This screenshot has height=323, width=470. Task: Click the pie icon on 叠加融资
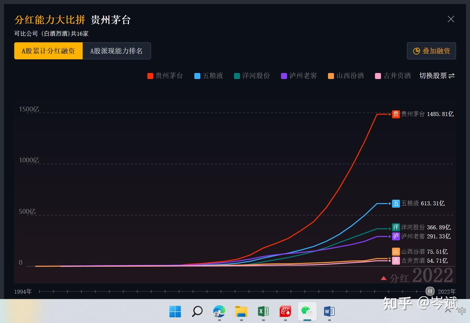(416, 51)
